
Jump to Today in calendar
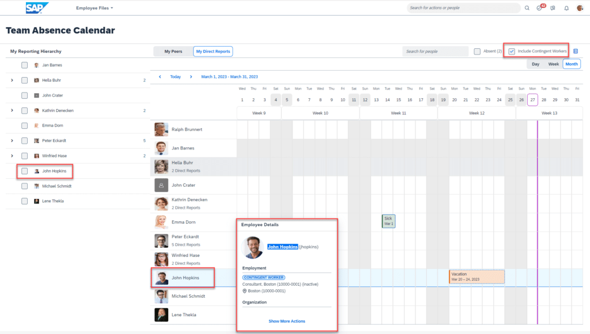point(175,76)
